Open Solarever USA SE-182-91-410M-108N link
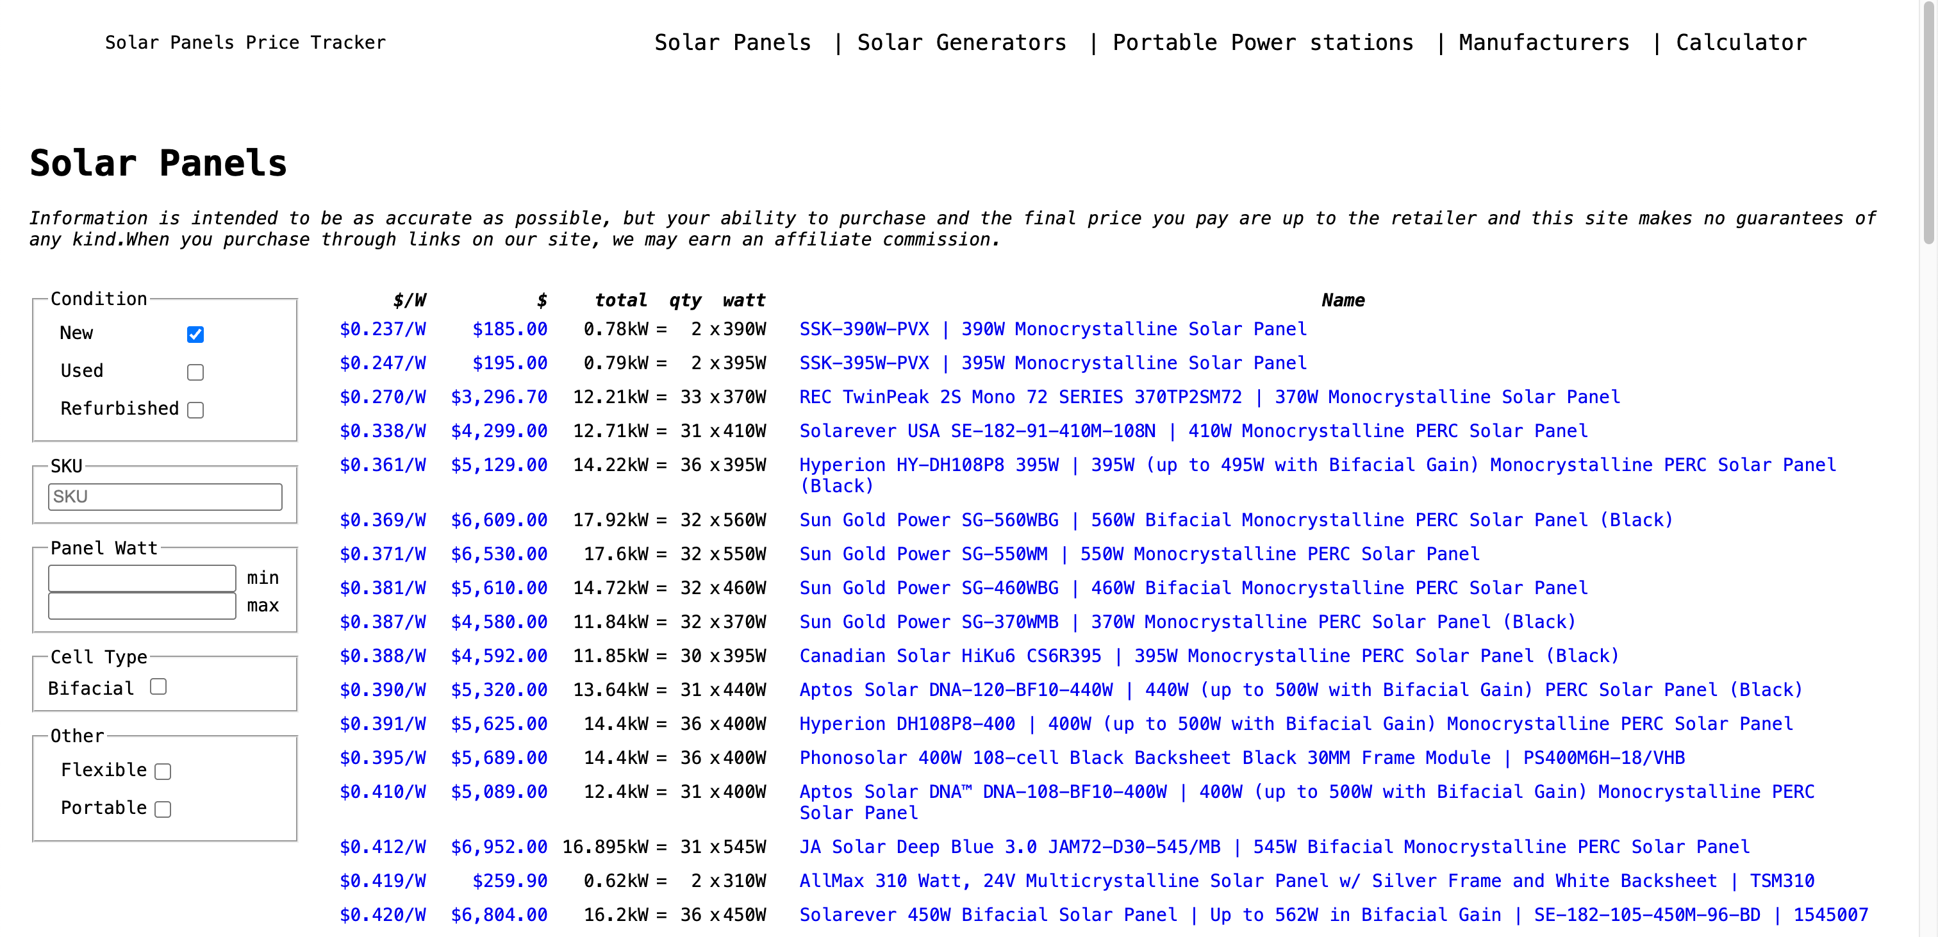Viewport: 1938px width, 937px height. coord(1193,431)
